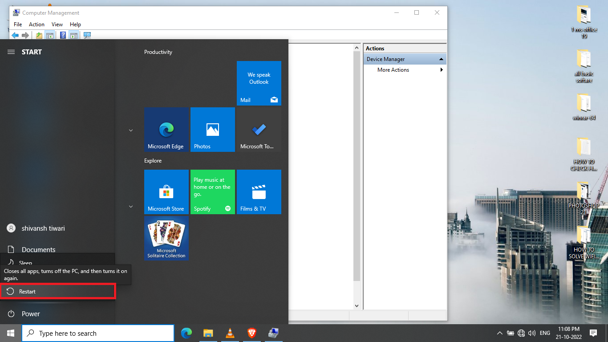Select the 1 ms office 19 desktop folder

584,22
